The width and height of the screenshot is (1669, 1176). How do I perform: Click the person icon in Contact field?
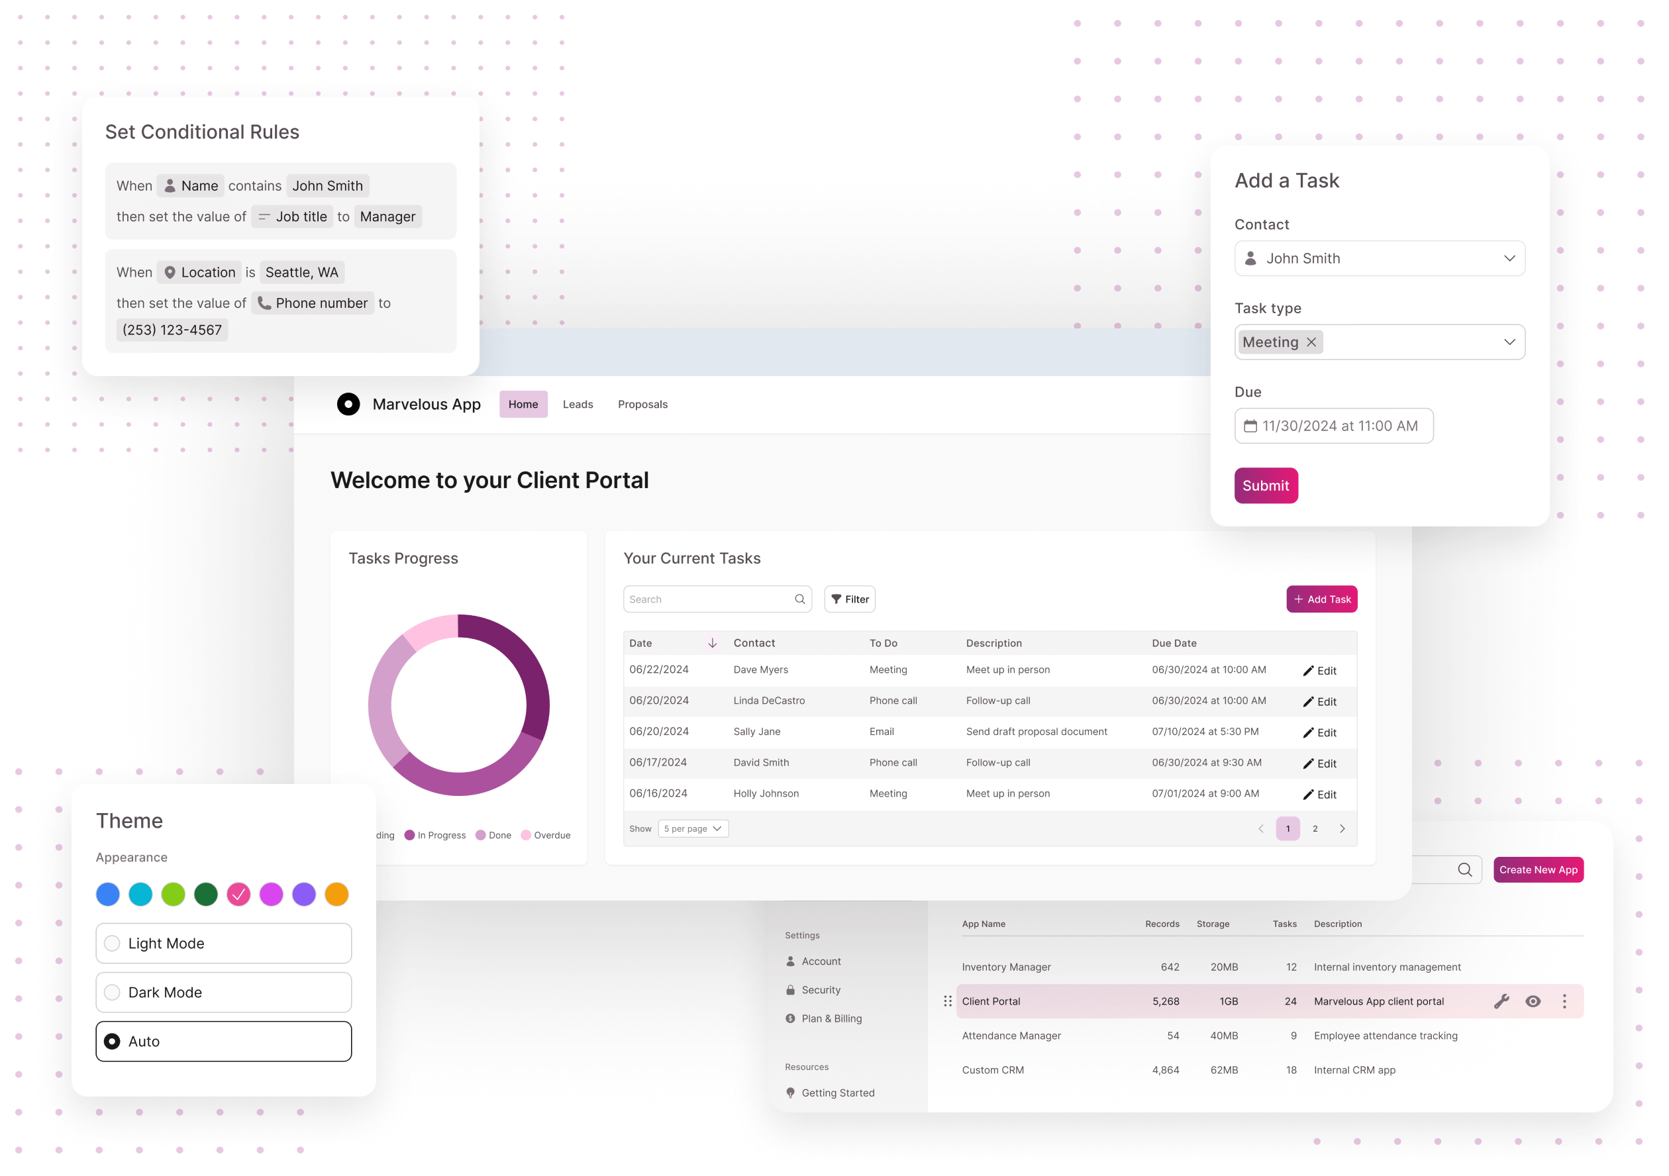(1251, 259)
